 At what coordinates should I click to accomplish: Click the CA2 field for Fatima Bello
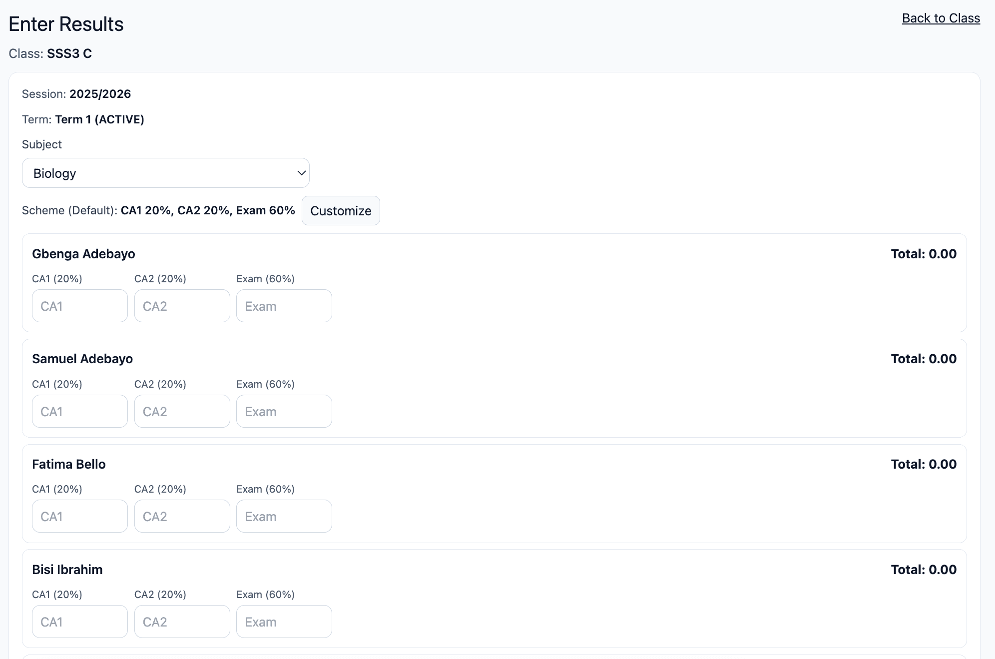coord(182,516)
